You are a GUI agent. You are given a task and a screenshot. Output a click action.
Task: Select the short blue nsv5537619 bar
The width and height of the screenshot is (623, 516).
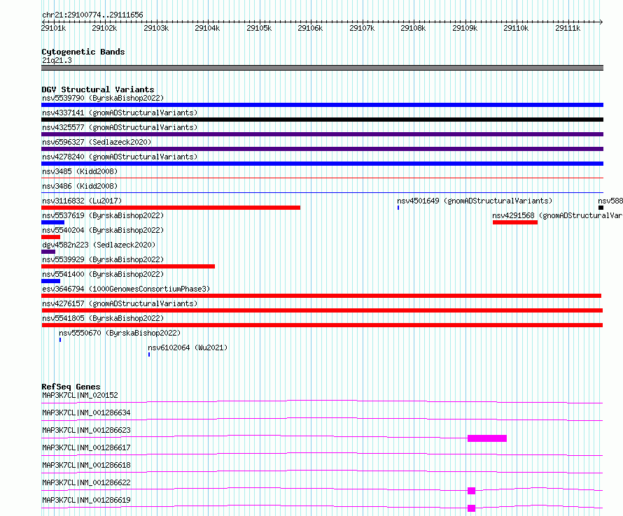(x=52, y=222)
